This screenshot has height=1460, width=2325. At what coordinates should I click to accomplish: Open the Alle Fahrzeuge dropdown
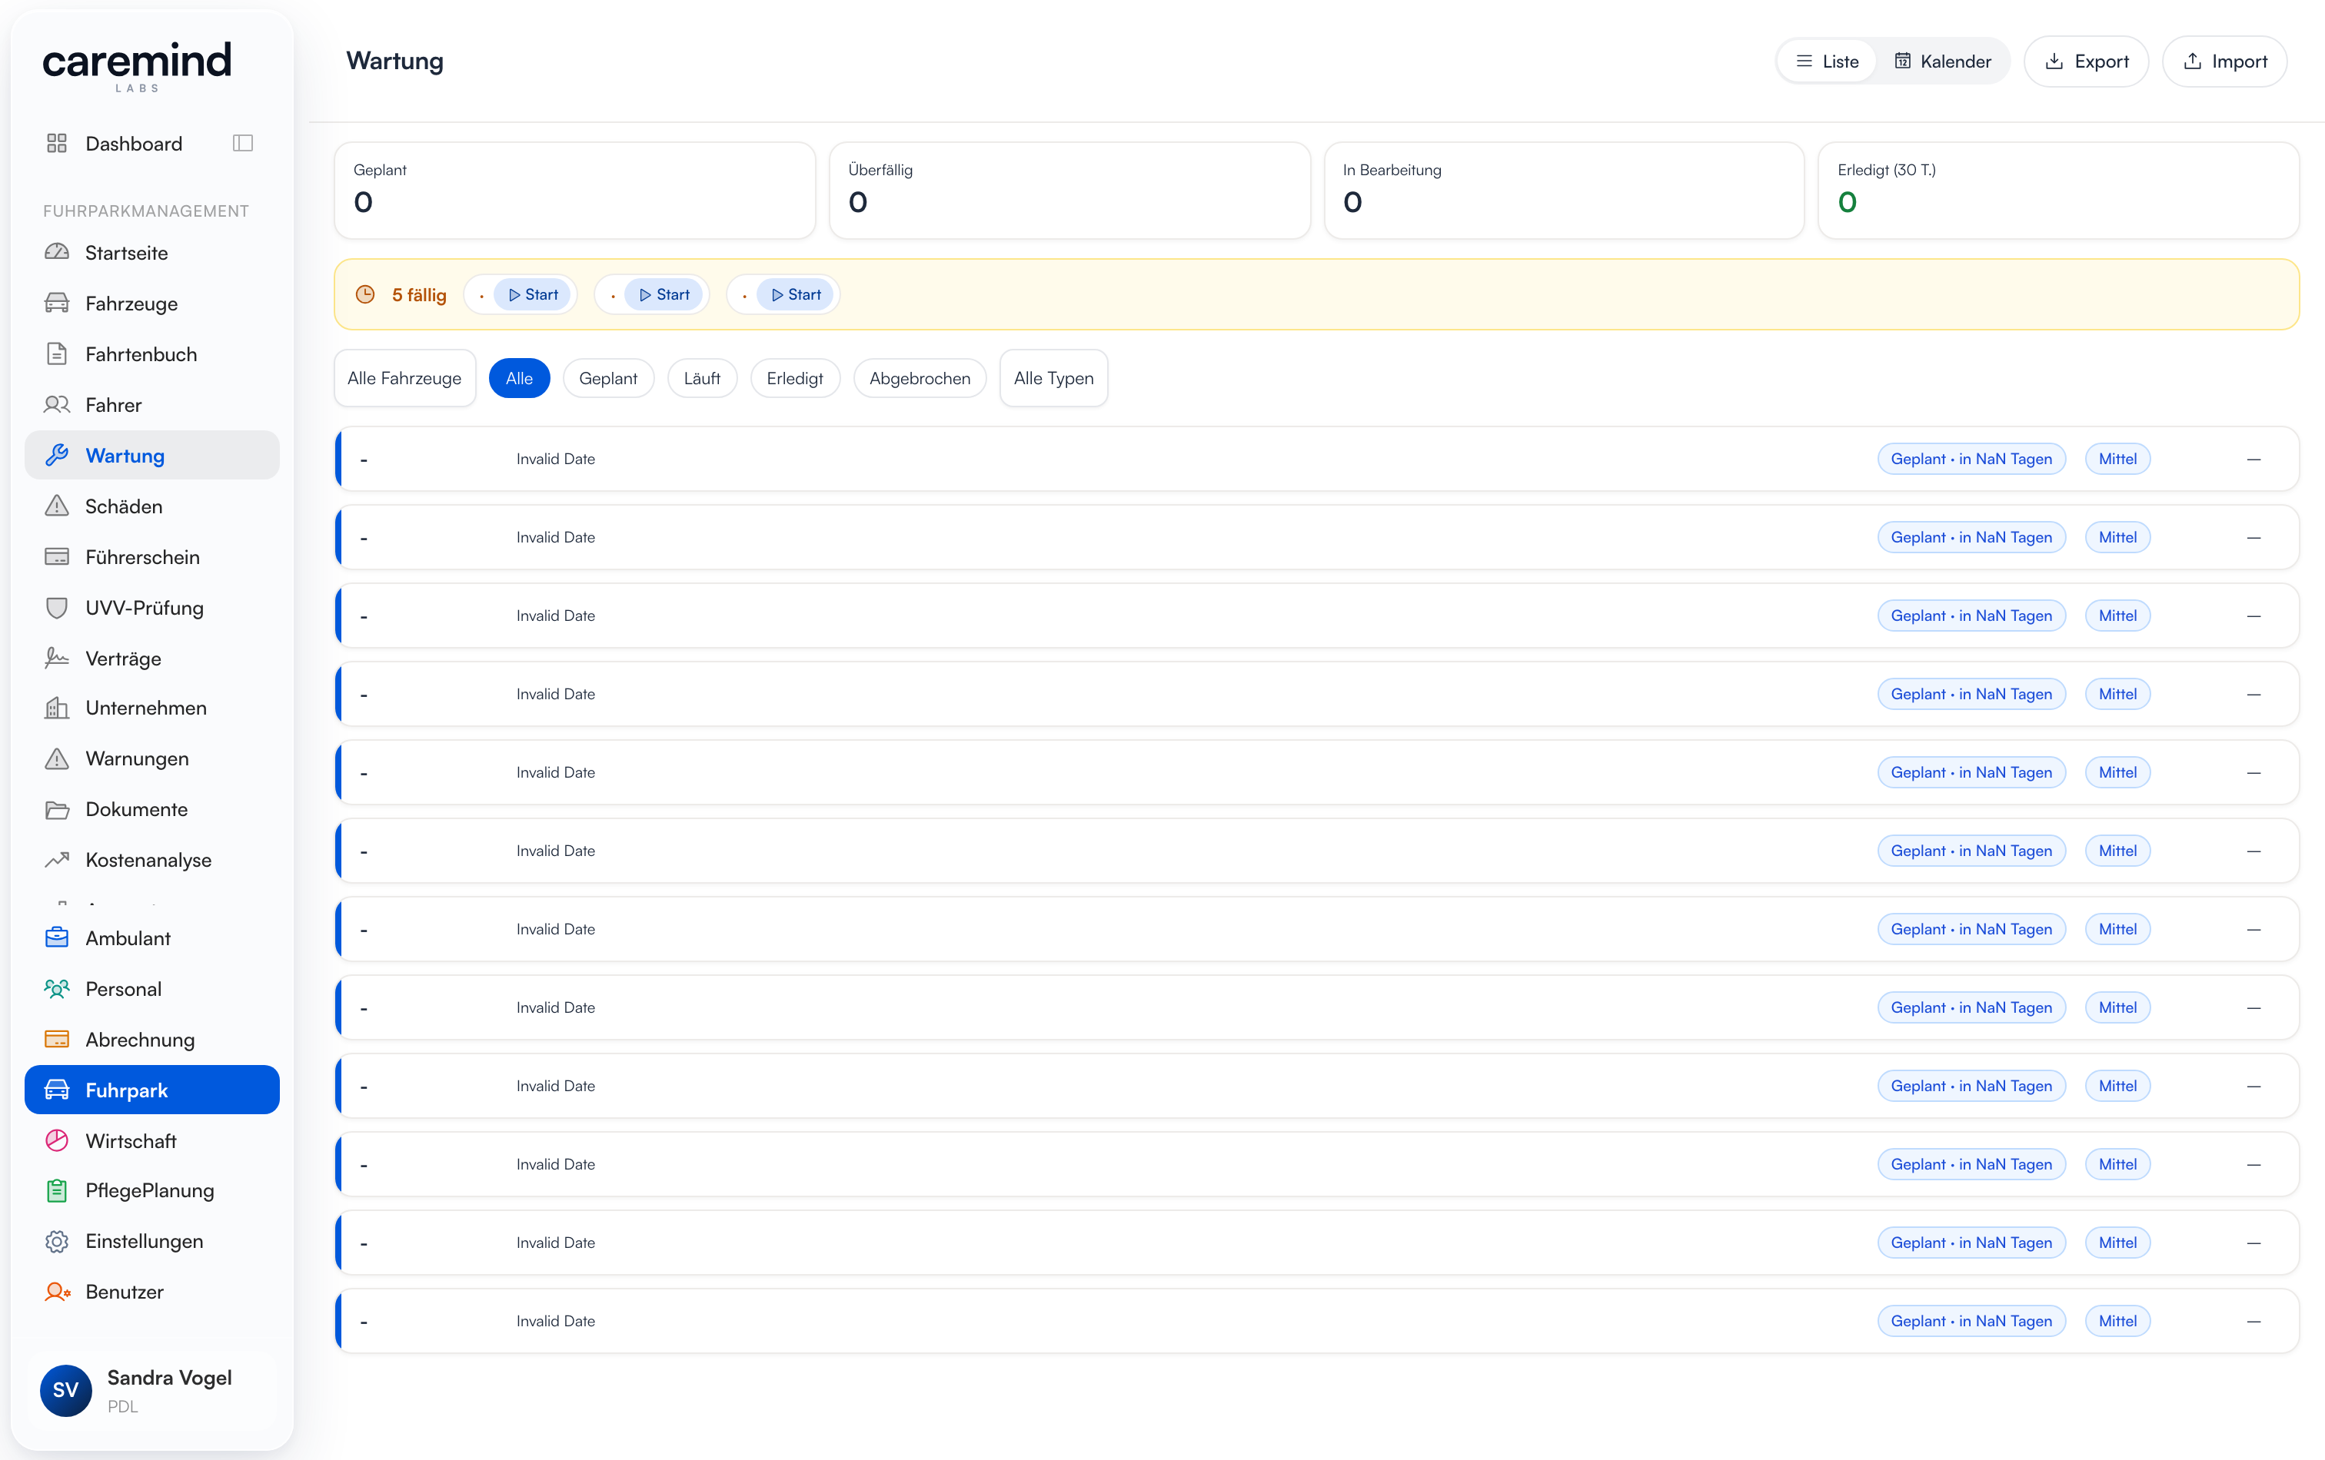(x=404, y=378)
